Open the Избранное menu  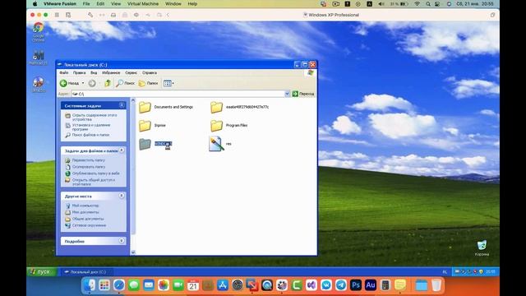(111, 72)
